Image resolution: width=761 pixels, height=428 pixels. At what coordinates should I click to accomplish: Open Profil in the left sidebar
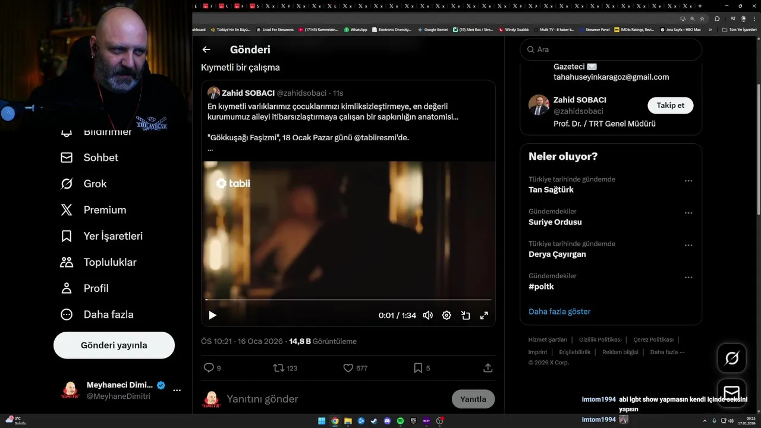point(84,288)
